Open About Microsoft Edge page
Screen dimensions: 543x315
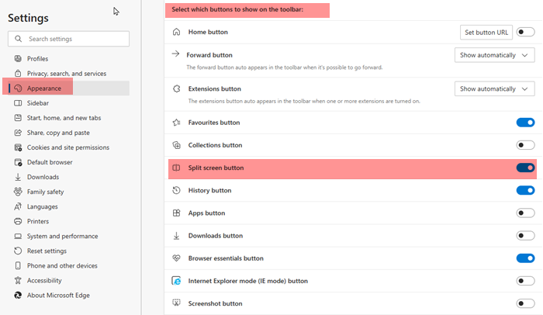(60, 295)
